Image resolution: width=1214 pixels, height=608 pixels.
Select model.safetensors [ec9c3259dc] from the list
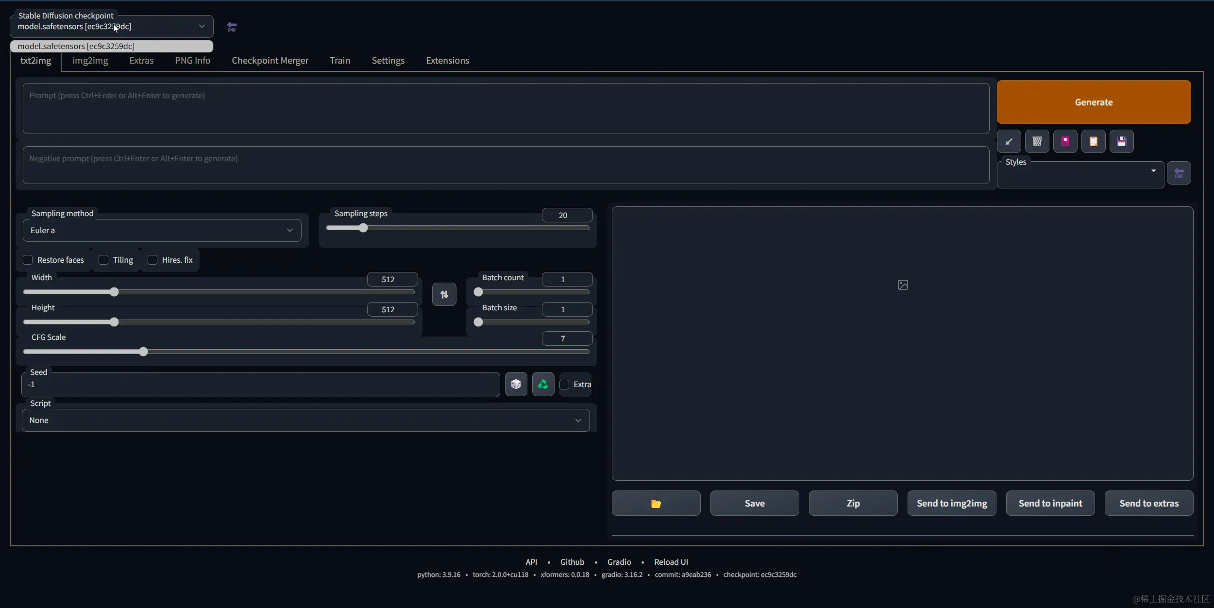111,46
